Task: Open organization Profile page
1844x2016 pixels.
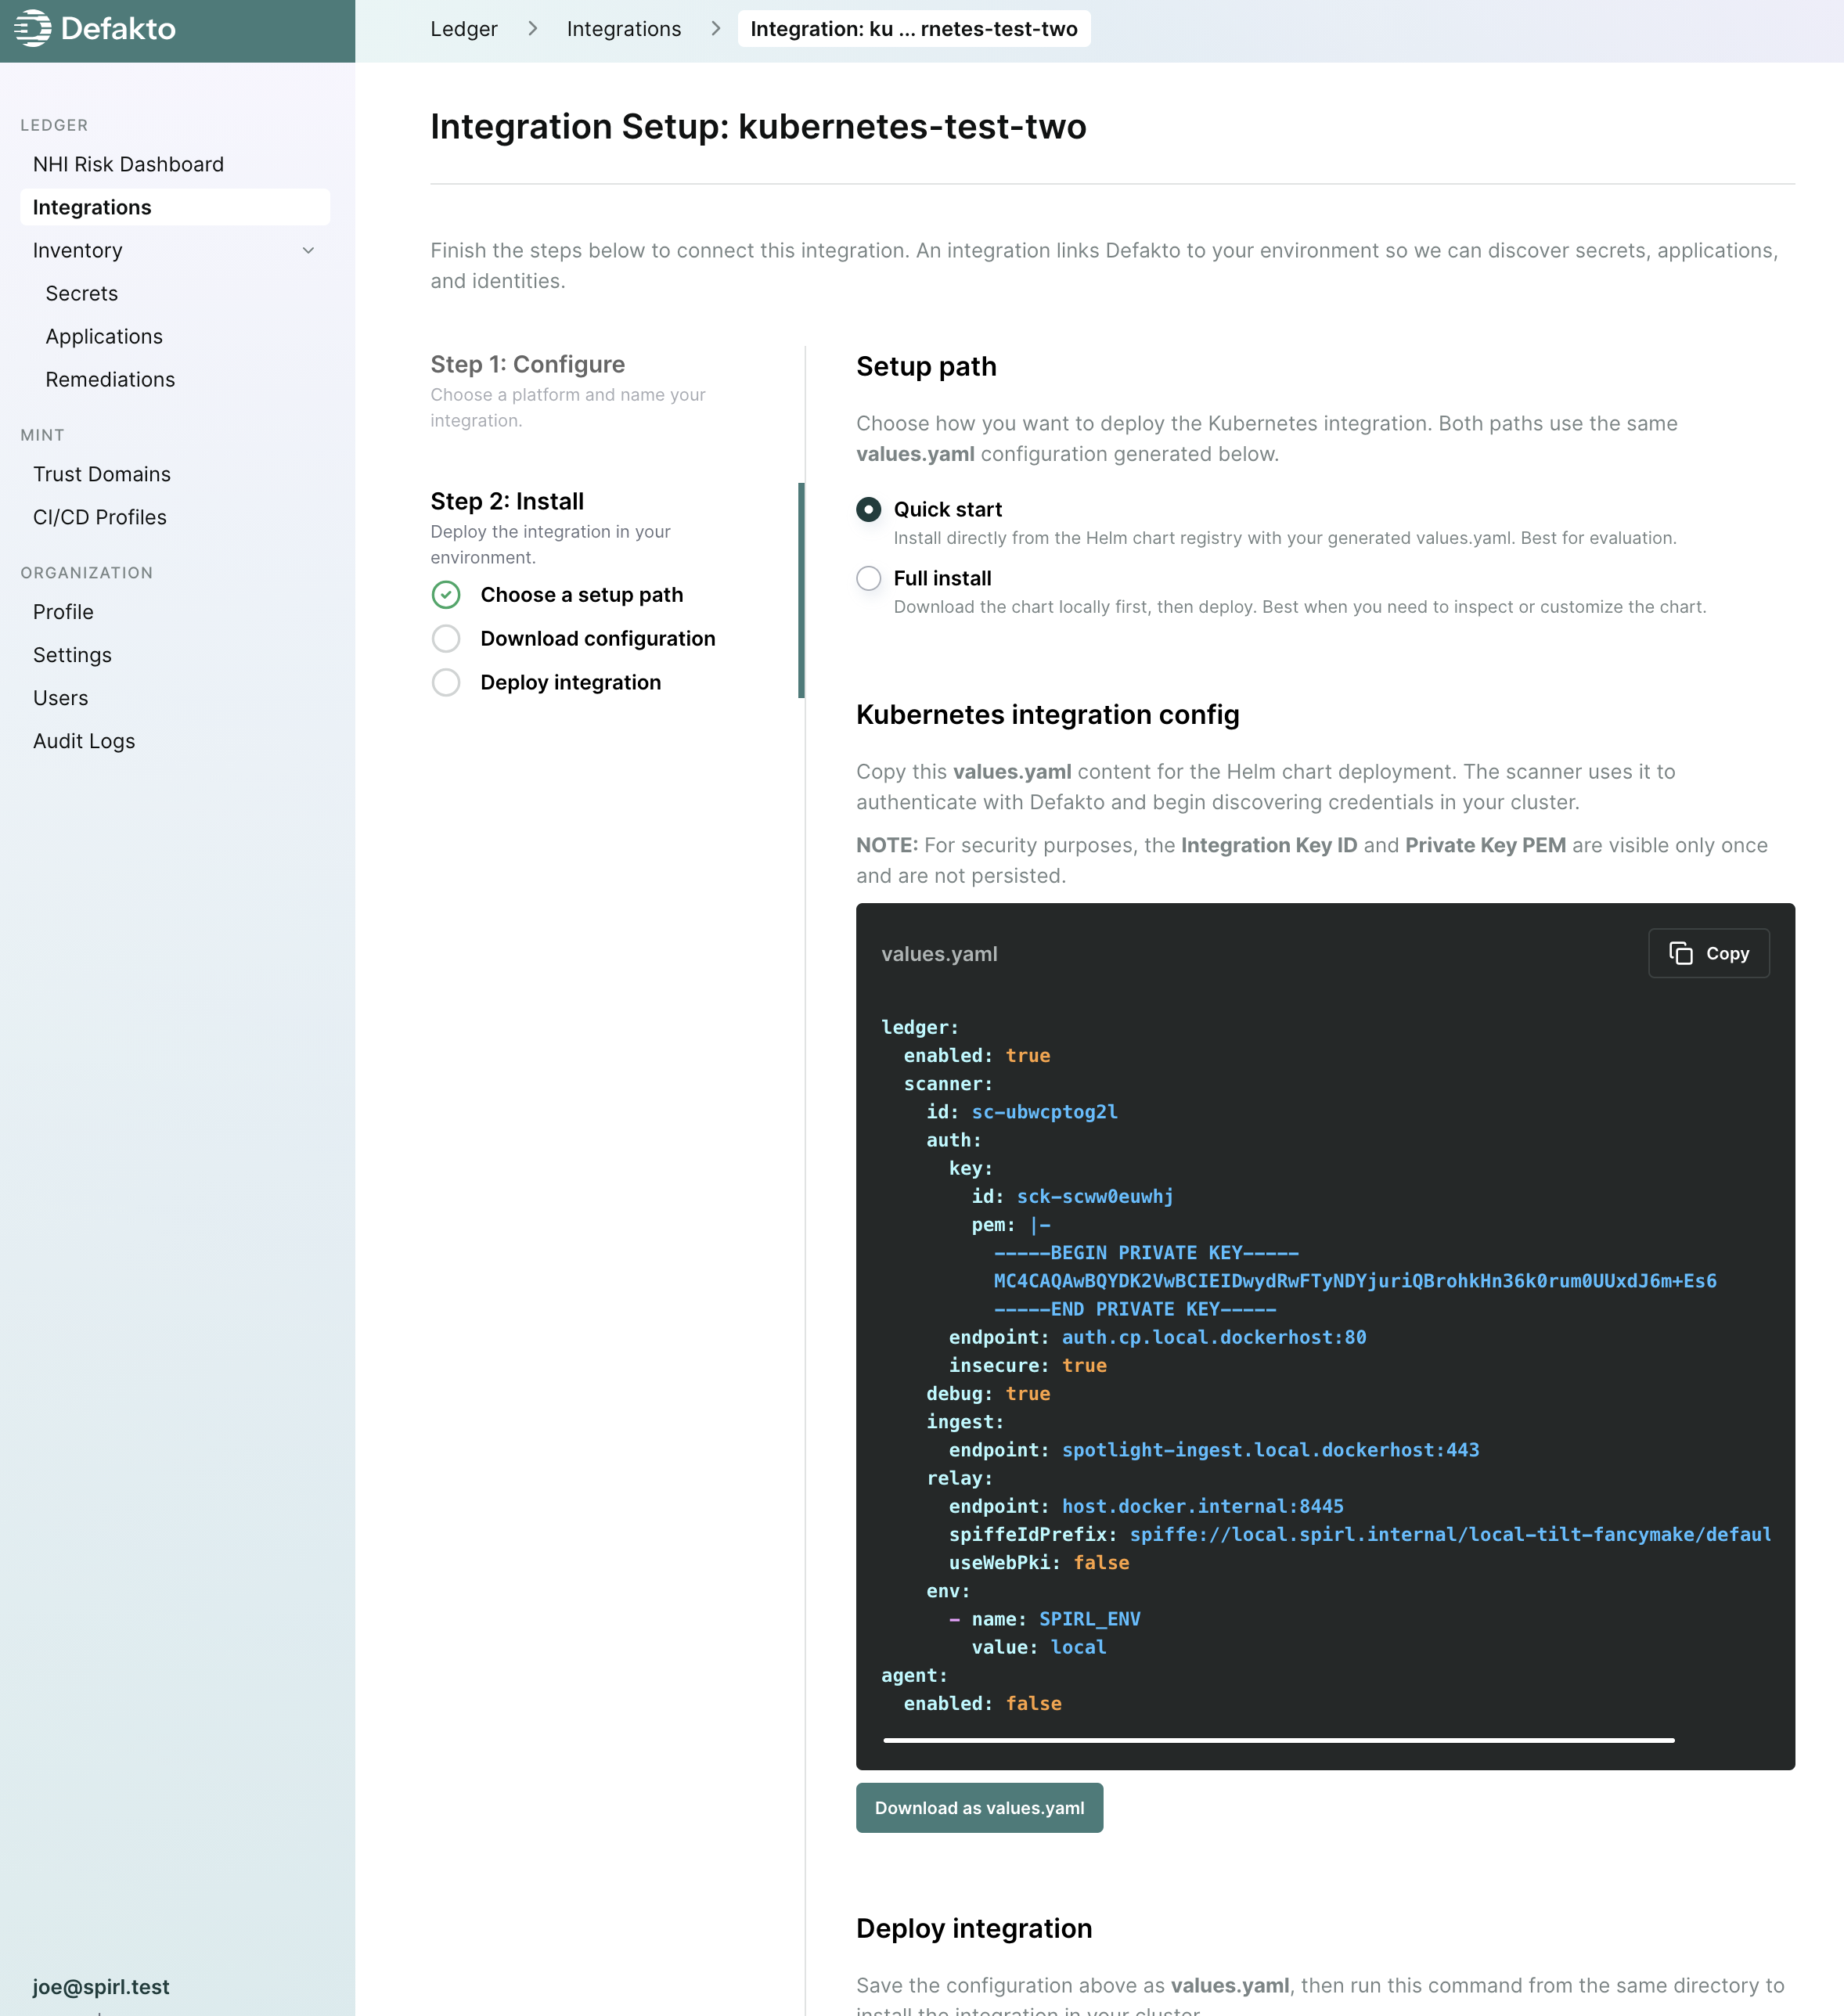Action: coord(175,612)
